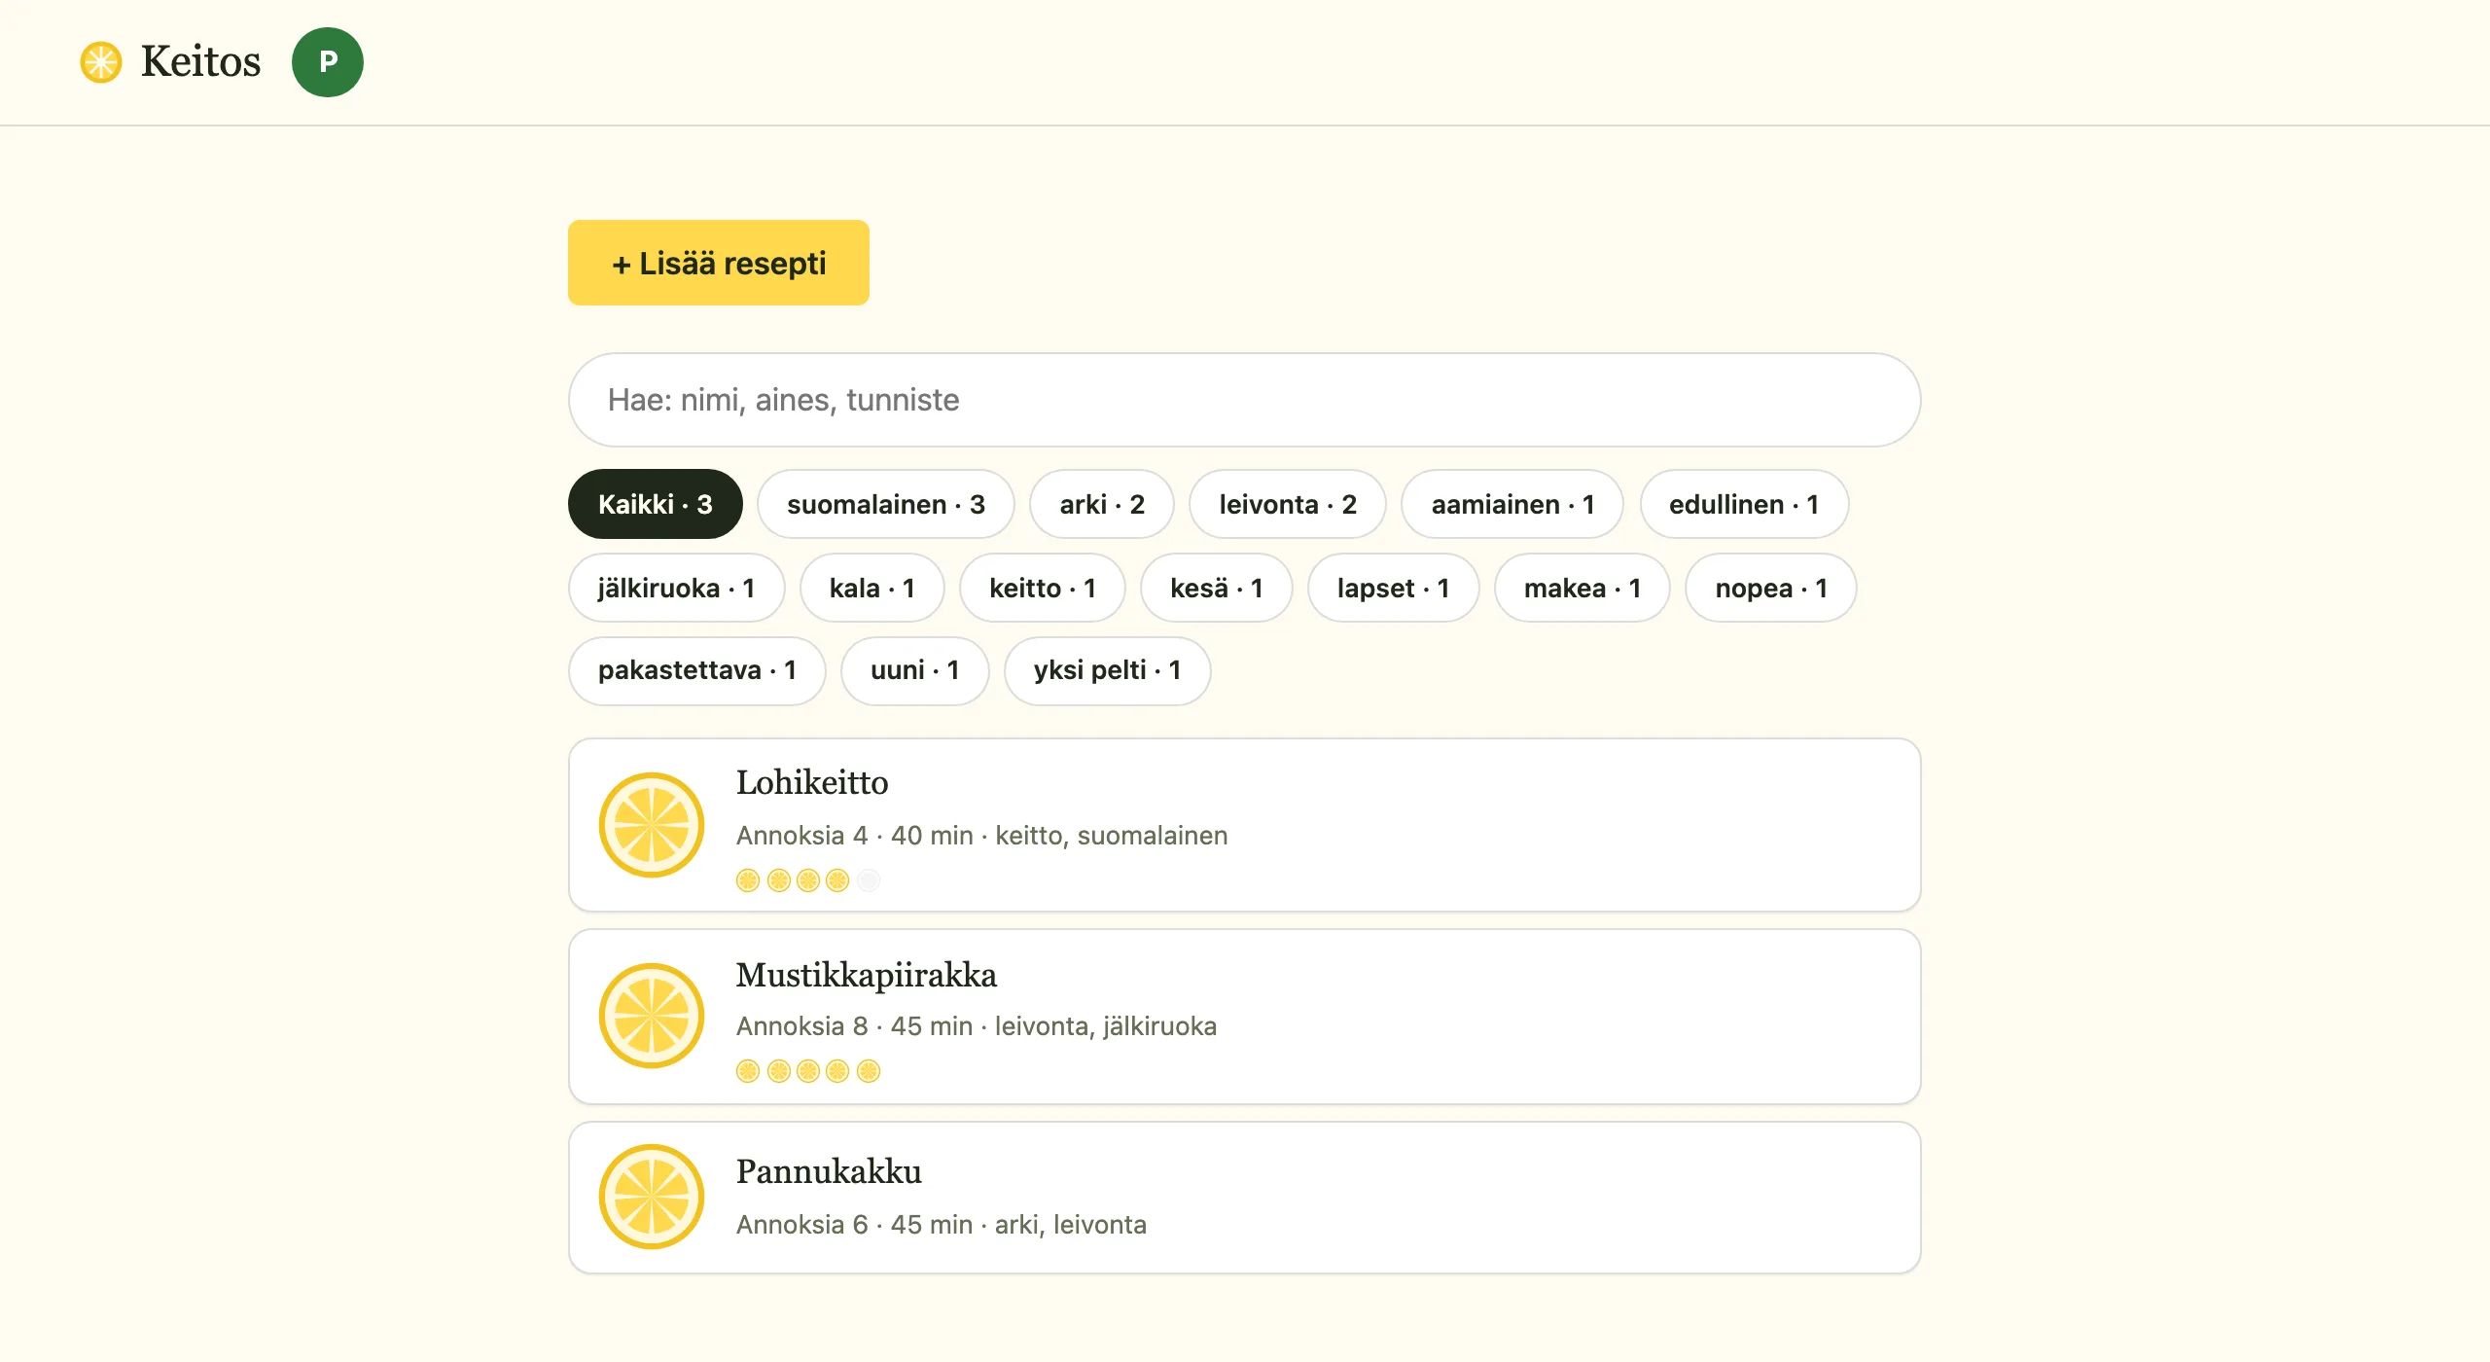Filter by the arki tag
Screen dimensions: 2490x1362
[x=1102, y=504]
